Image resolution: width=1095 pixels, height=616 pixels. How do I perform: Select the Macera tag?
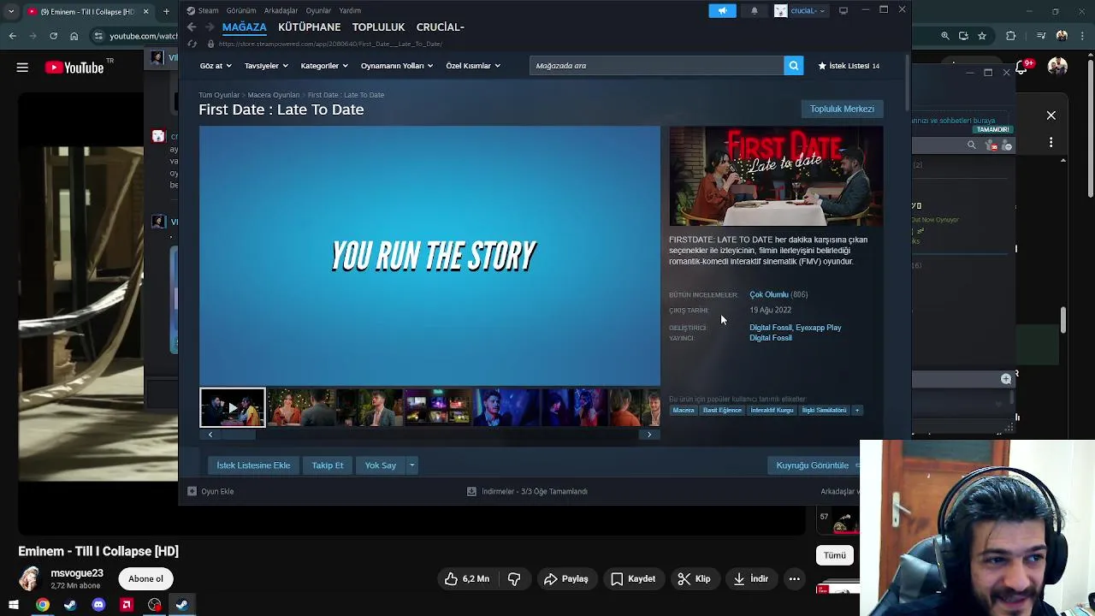684,411
